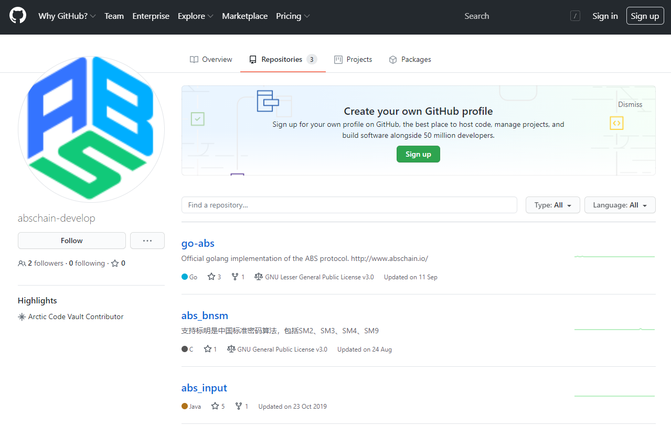
Task: Click abs_input activity sparkline graph
Action: (x=615, y=396)
